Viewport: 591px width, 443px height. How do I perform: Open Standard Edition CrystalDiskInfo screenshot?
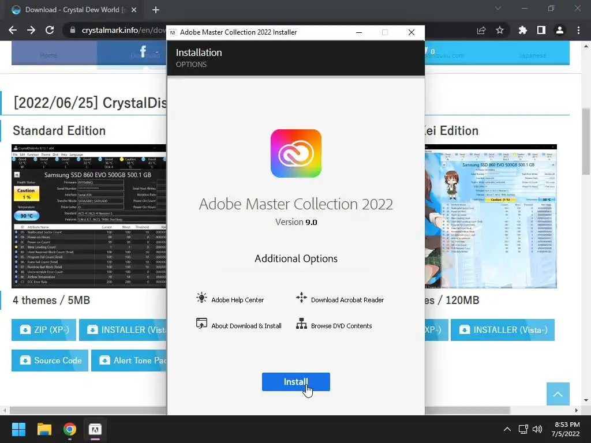point(89,216)
